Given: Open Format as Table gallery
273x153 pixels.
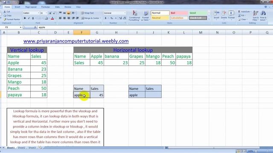Looking at the screenshot, I should (145, 16).
